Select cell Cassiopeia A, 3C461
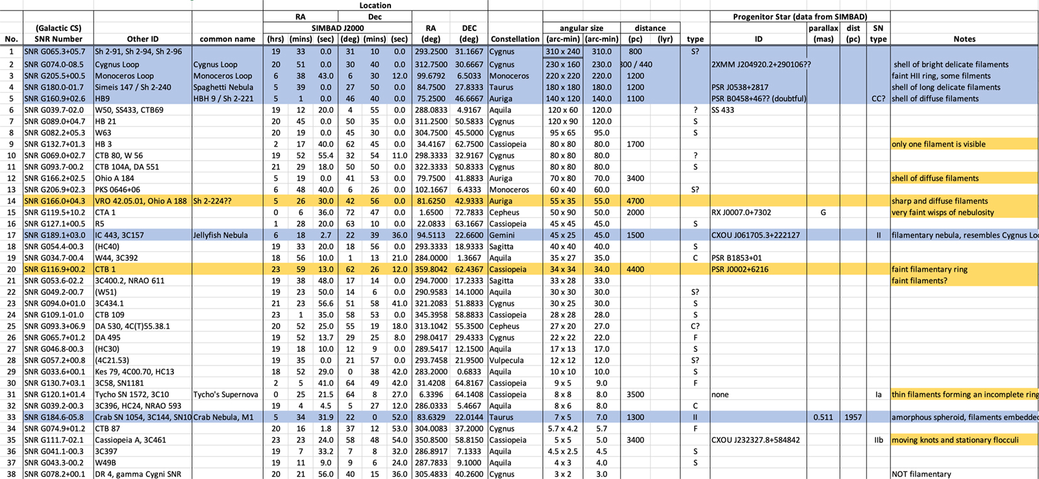The image size is (1039, 479). 143,439
